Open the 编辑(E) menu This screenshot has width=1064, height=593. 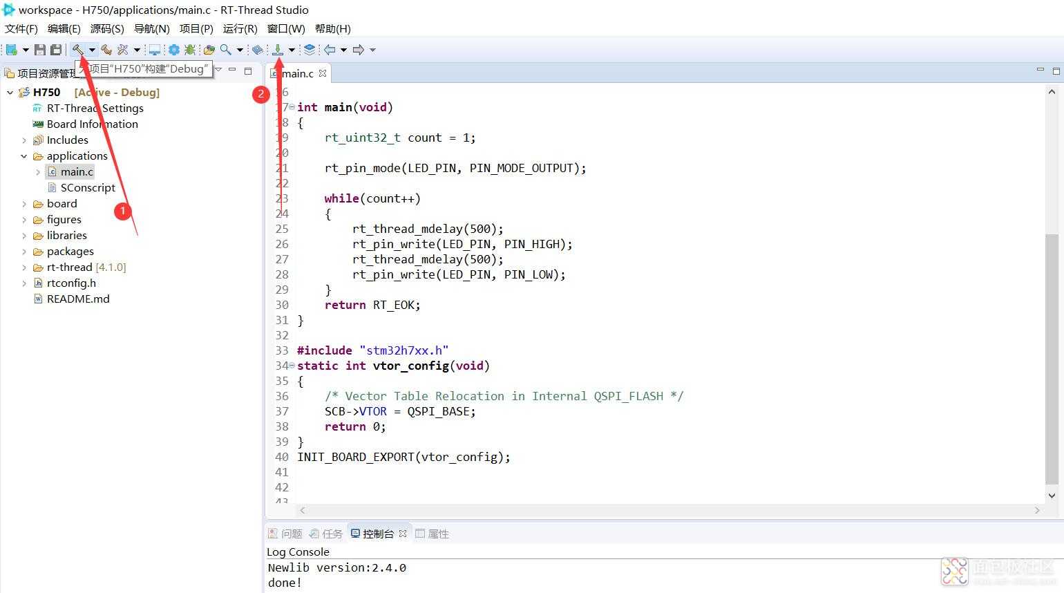(x=64, y=28)
